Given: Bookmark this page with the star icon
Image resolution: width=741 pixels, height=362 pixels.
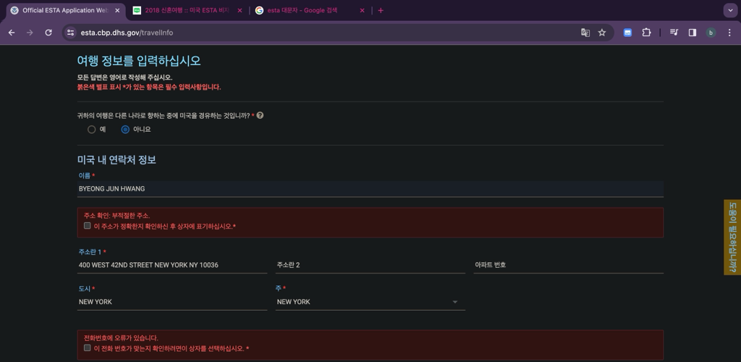Looking at the screenshot, I should [x=601, y=33].
